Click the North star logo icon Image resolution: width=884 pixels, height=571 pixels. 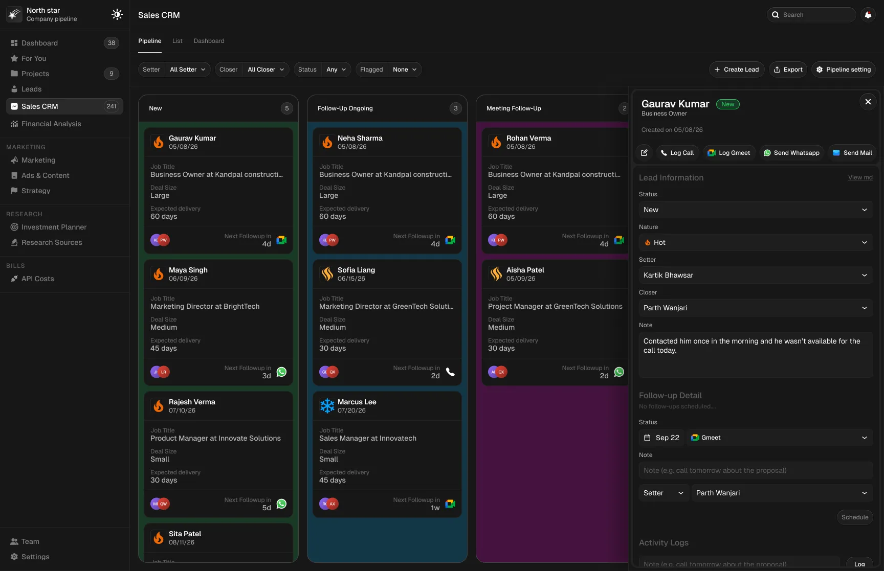[x=14, y=14]
